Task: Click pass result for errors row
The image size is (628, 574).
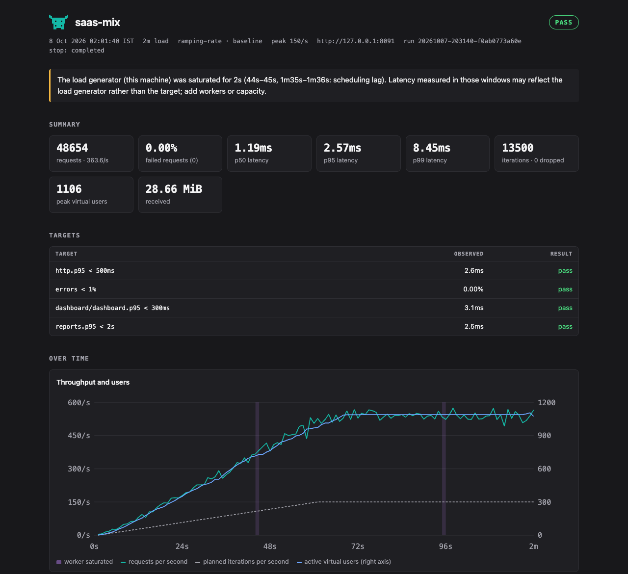Action: (x=565, y=289)
